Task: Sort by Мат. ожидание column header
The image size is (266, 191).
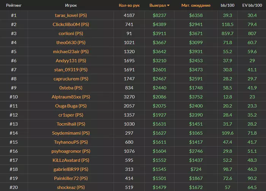Action: click(x=196, y=6)
